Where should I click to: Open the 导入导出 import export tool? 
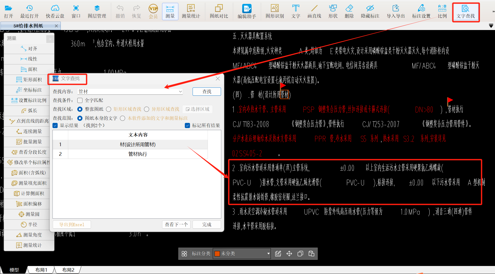click(x=395, y=12)
